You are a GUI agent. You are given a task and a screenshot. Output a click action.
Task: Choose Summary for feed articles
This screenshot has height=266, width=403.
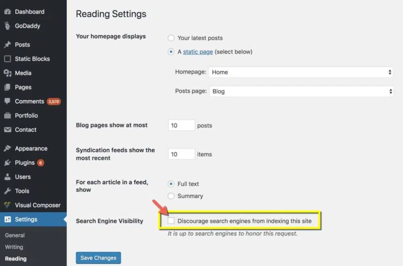(x=171, y=196)
